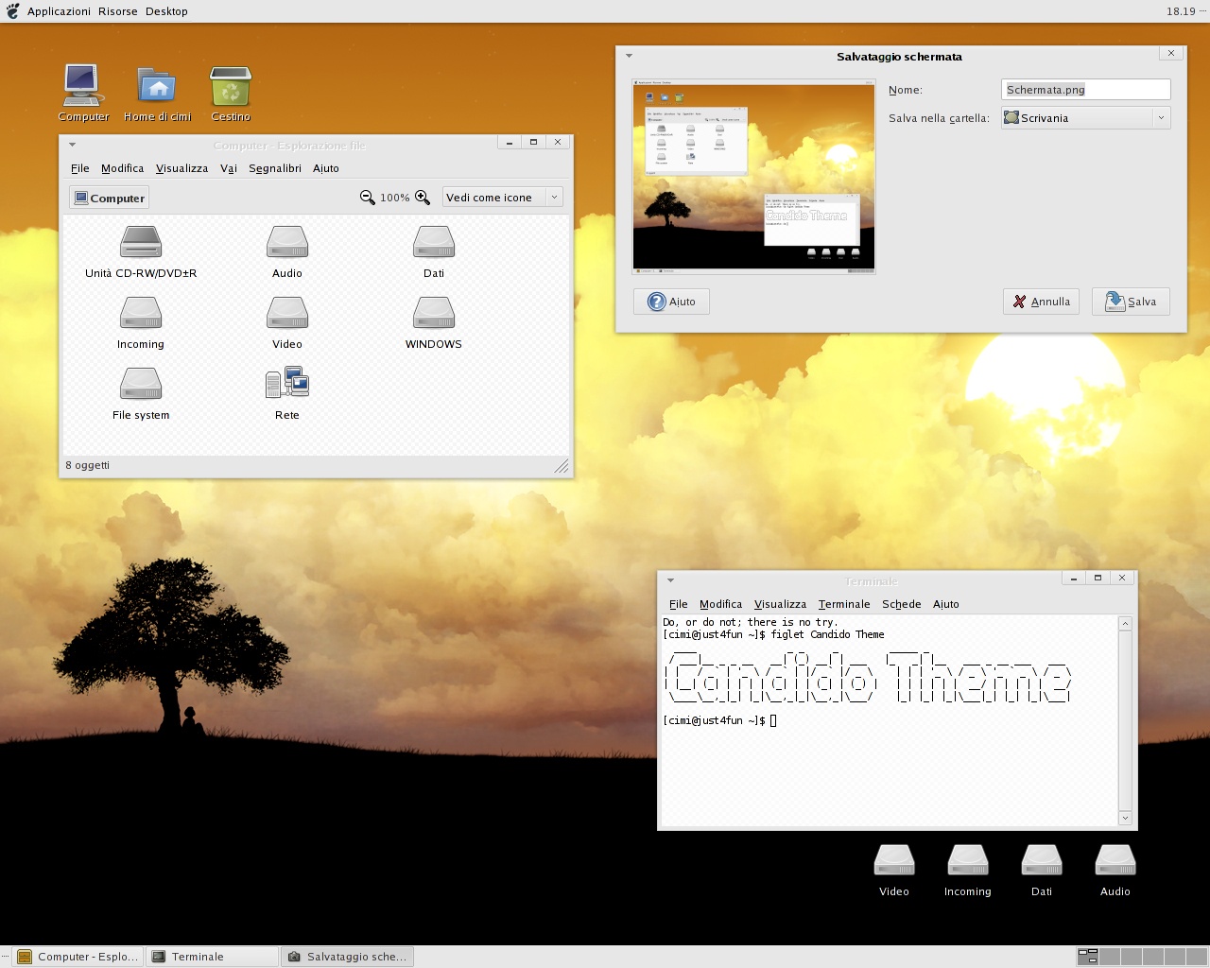Screen dimensions: 1210x968
Task: Open the Risorse panel menu
Action: coord(118,11)
